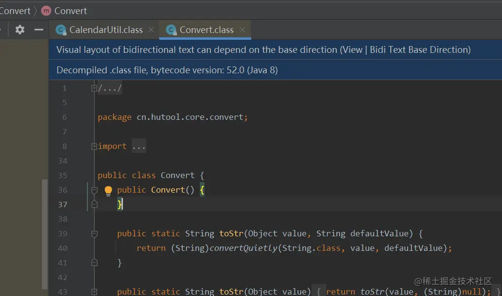This screenshot has width=502, height=296.
Task: Click the folded import ... ellipsis
Action: (x=139, y=146)
